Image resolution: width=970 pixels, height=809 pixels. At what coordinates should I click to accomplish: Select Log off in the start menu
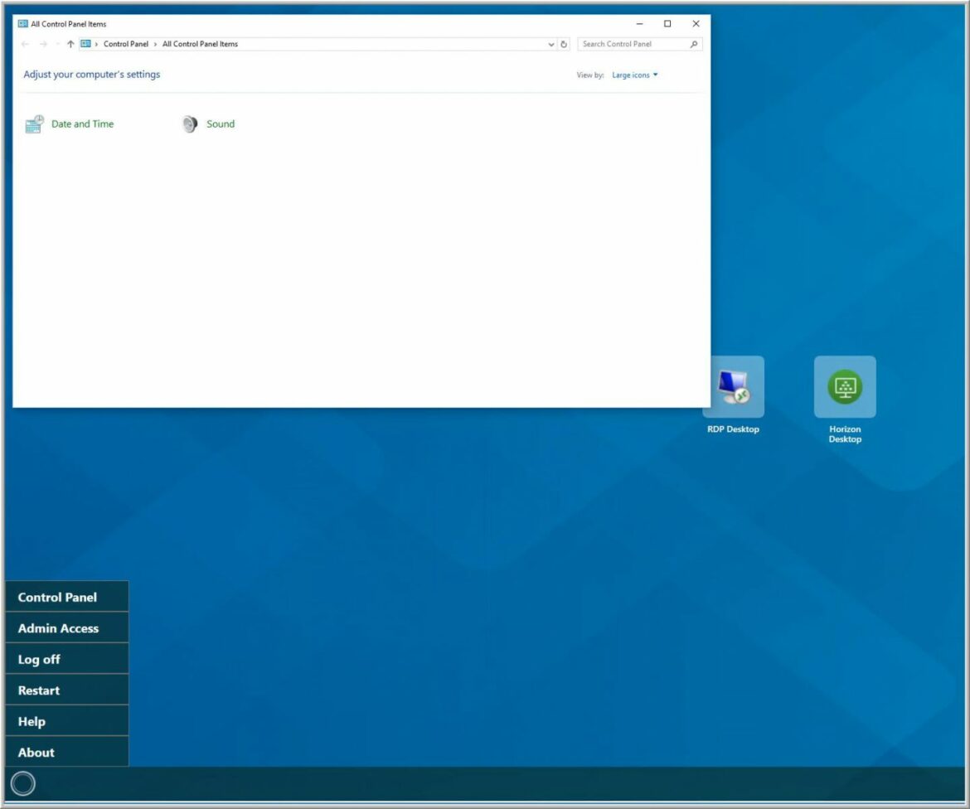[x=67, y=659]
